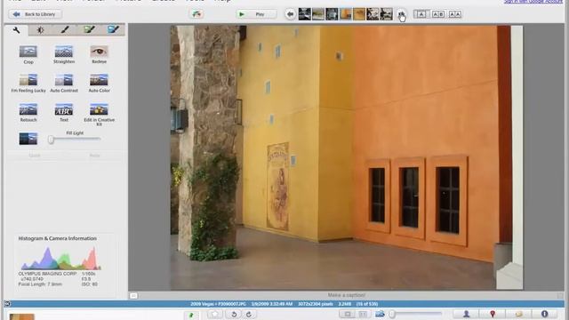Open the Retouch tool
Screen dimensions: 569x320
pos(28,112)
